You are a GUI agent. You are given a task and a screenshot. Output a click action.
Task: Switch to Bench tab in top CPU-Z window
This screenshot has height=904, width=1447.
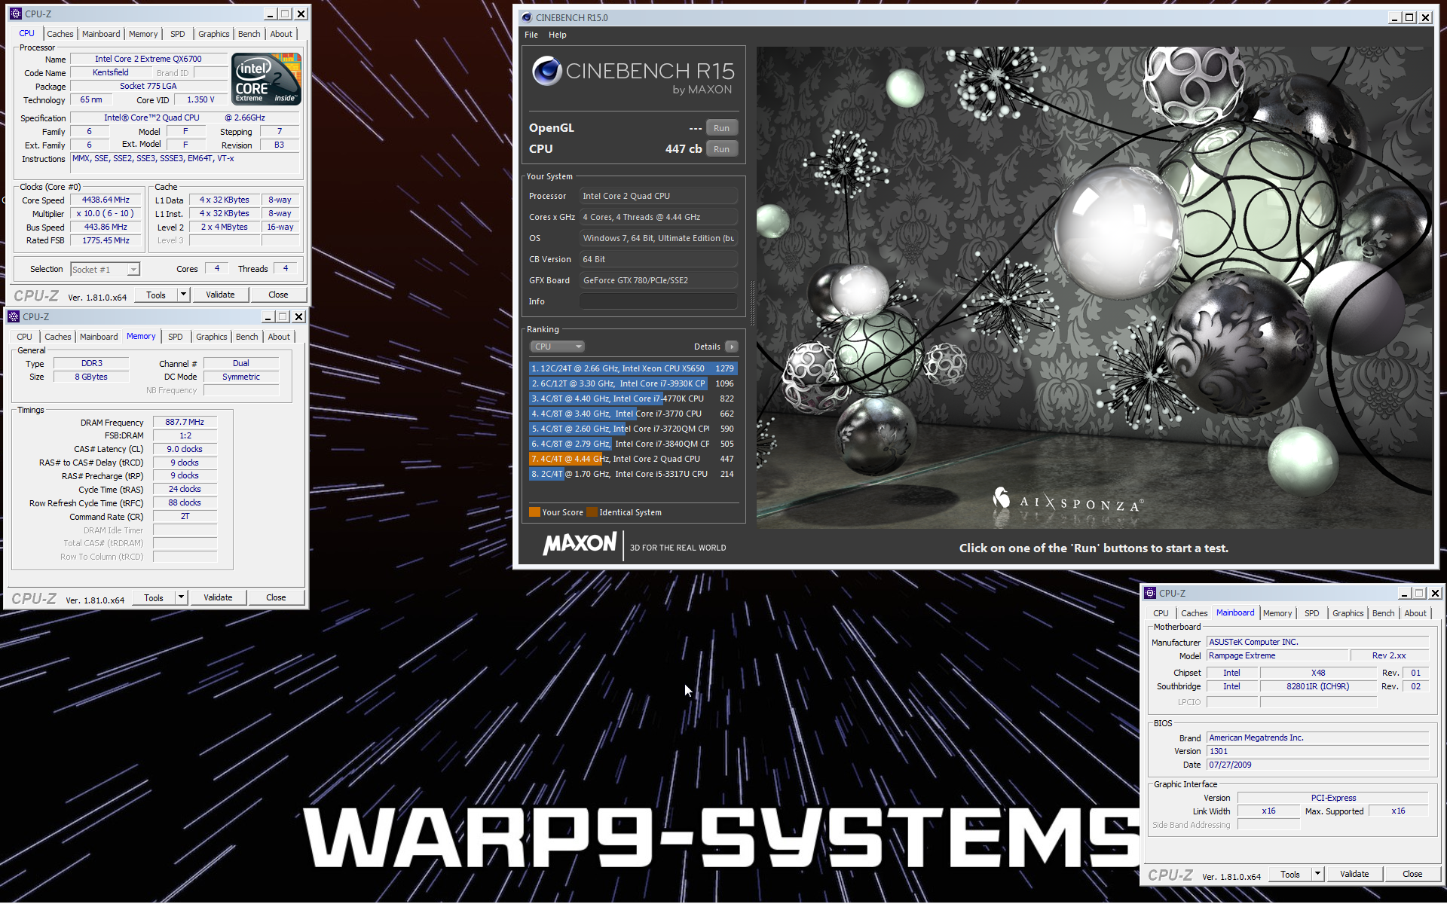pos(249,34)
